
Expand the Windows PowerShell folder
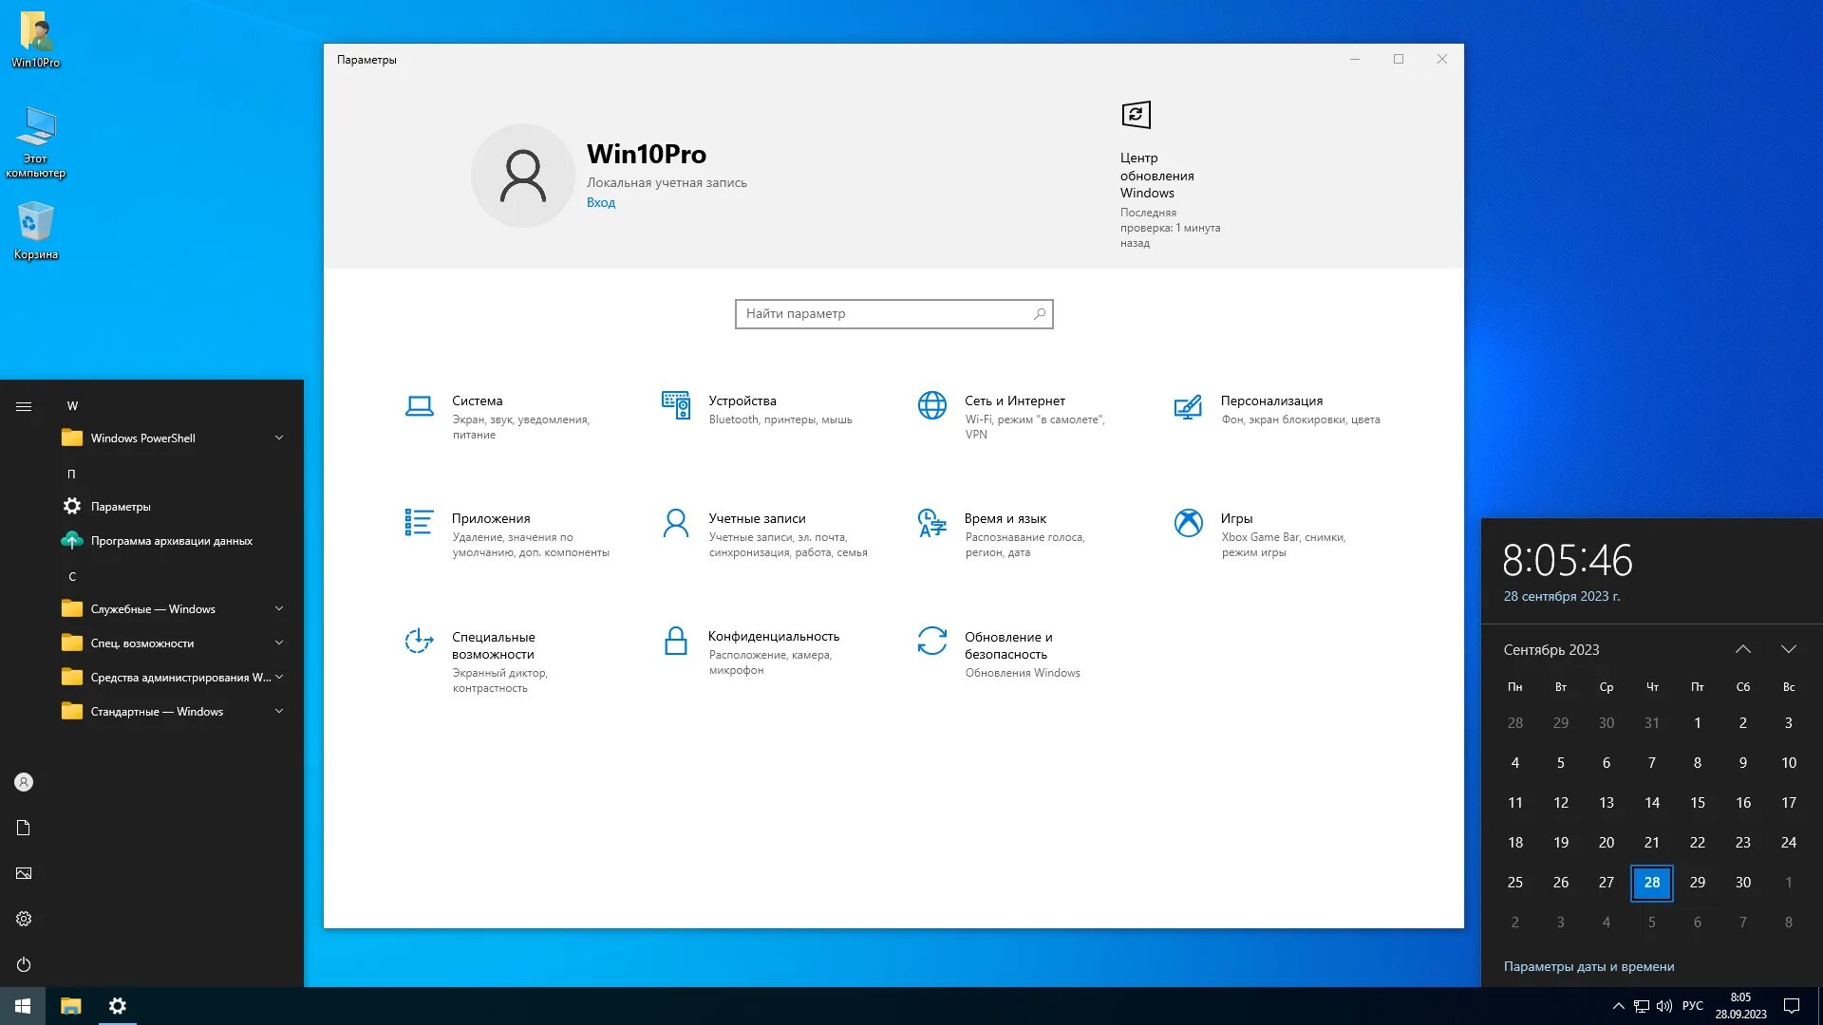[279, 438]
